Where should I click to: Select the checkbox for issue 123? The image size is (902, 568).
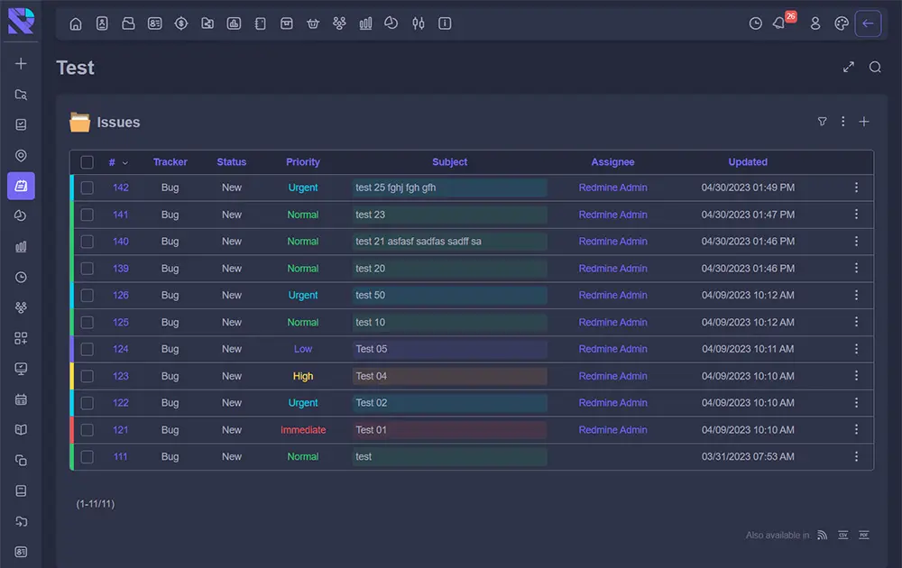click(87, 376)
